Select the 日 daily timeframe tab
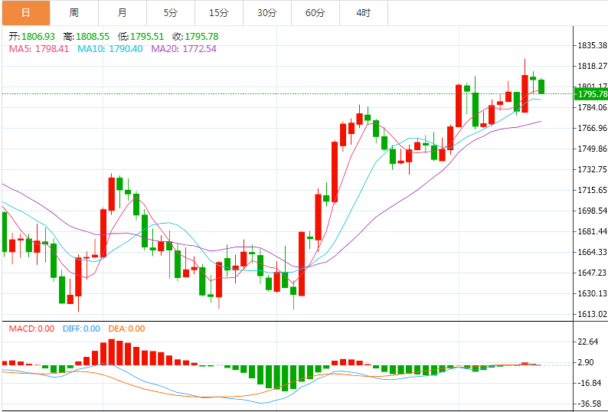The image size is (608, 412). tap(25, 13)
